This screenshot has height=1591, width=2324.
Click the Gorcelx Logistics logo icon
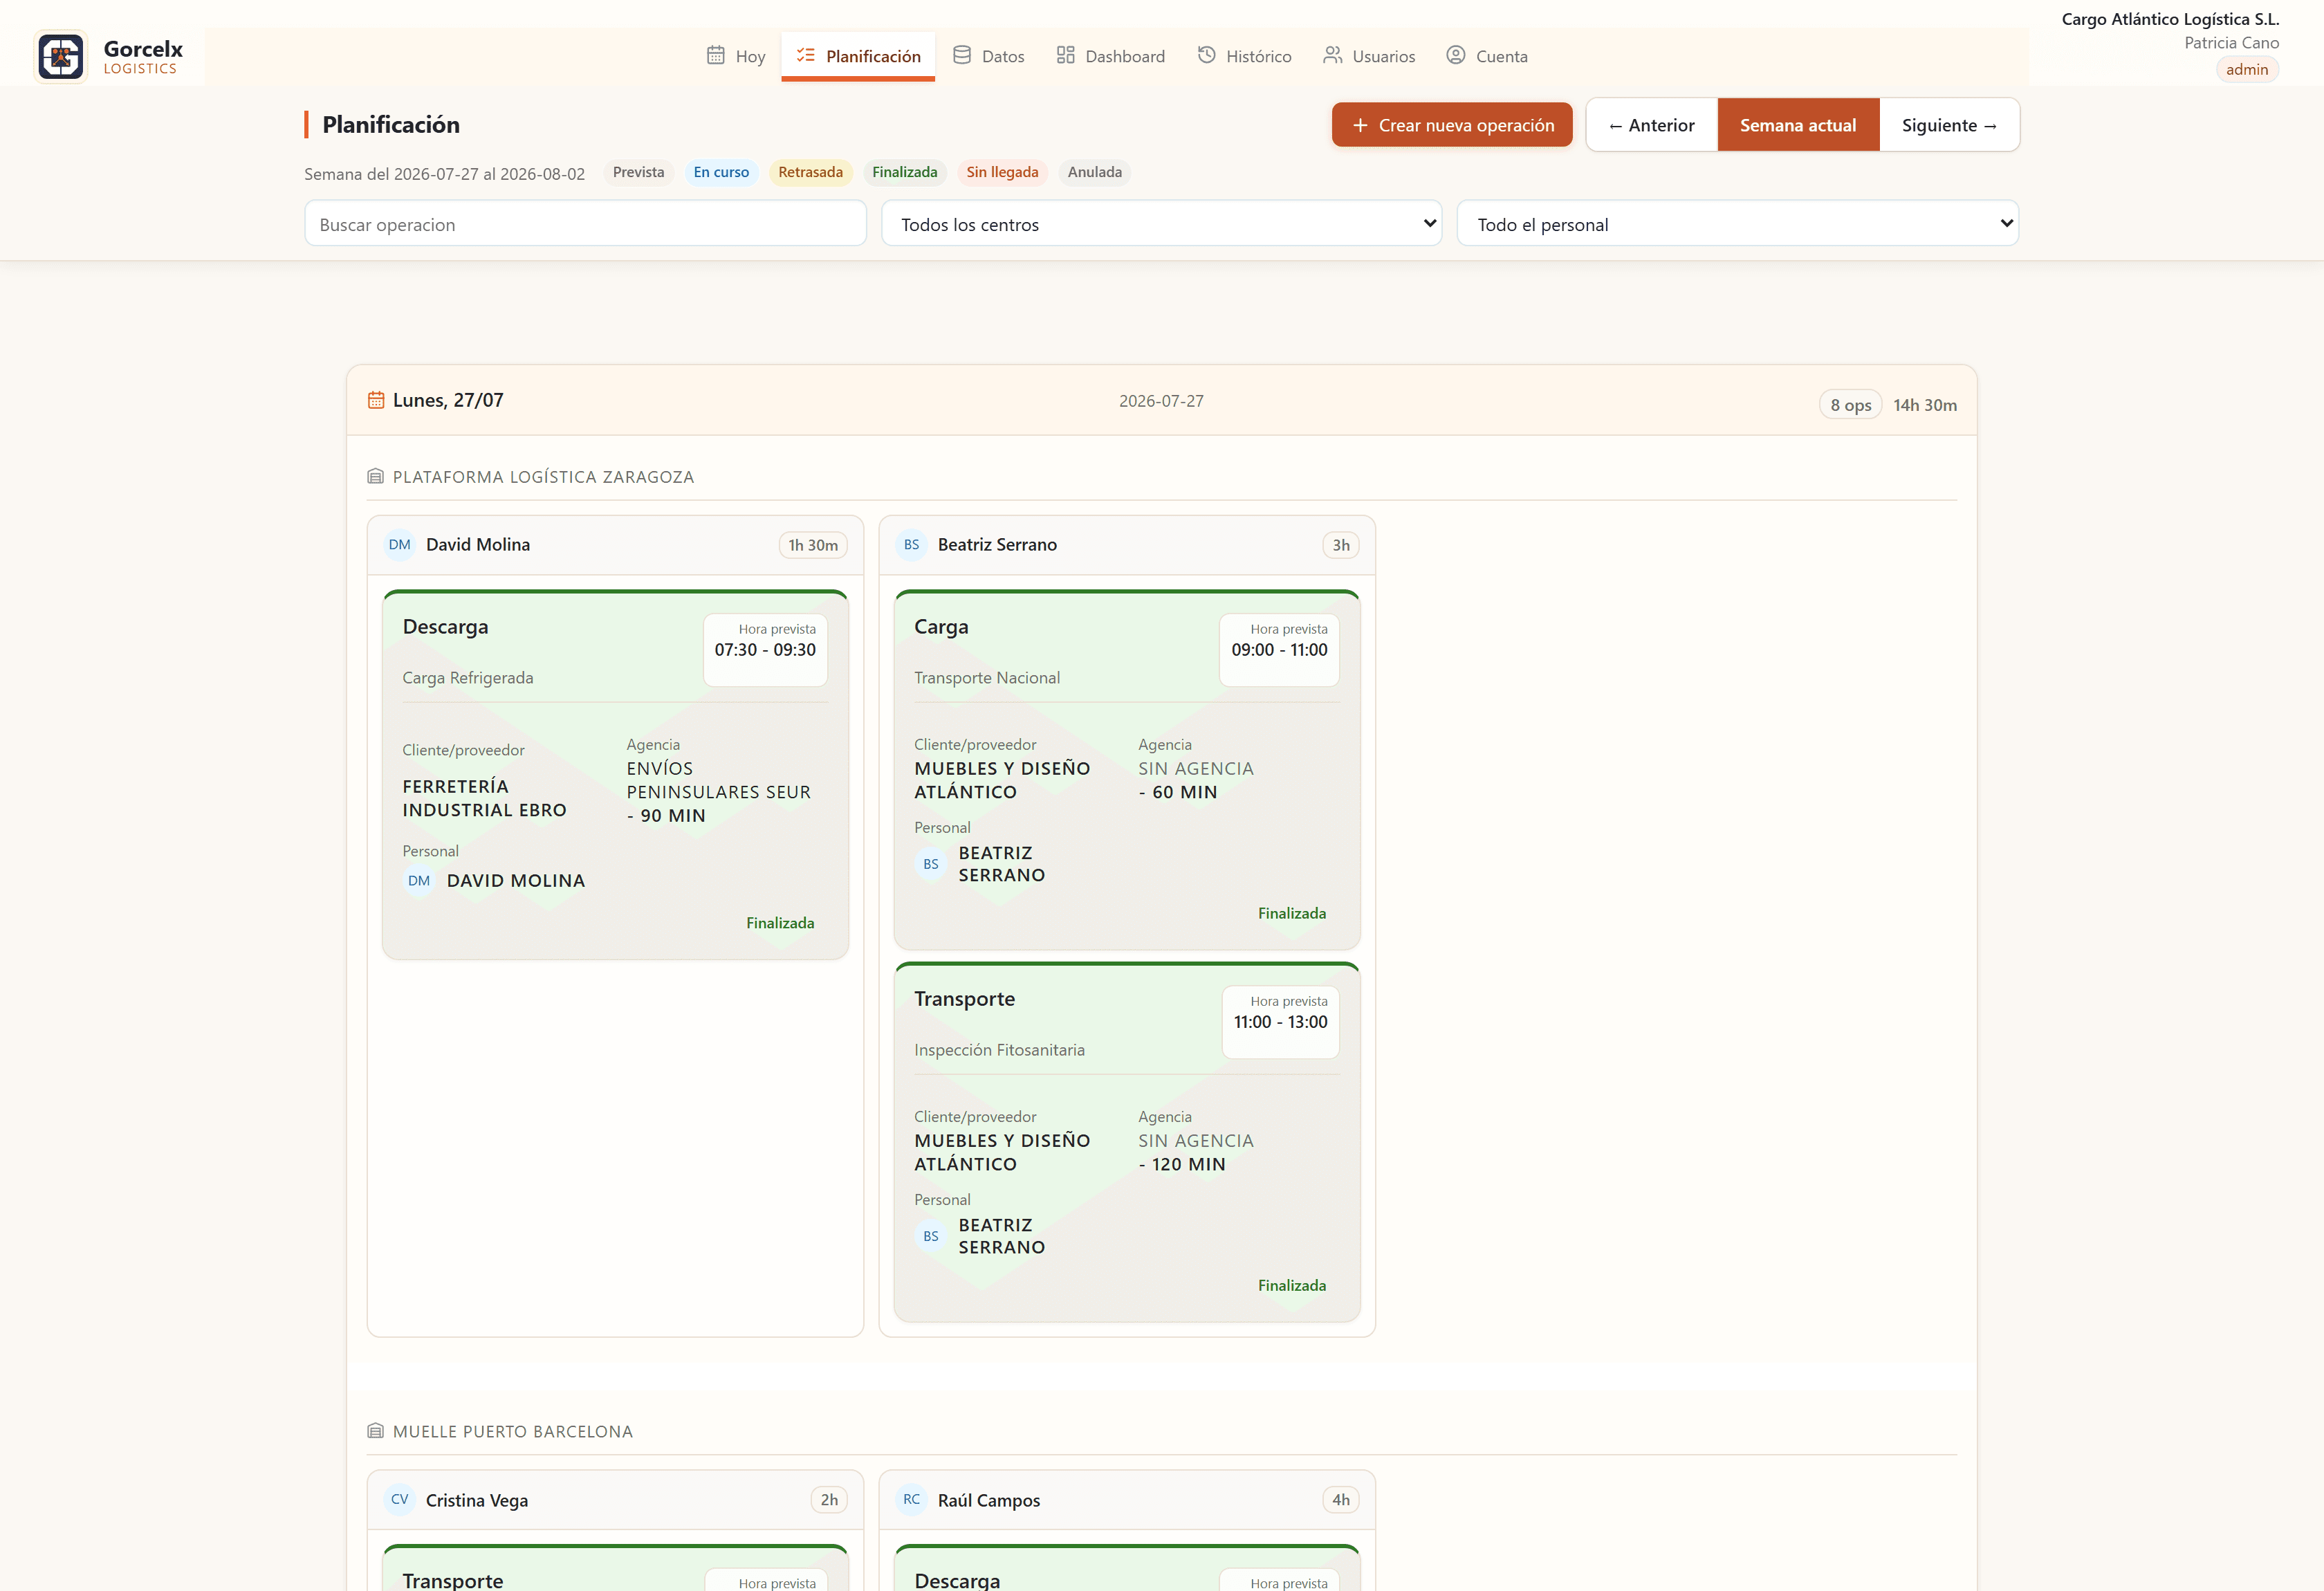click(x=61, y=57)
